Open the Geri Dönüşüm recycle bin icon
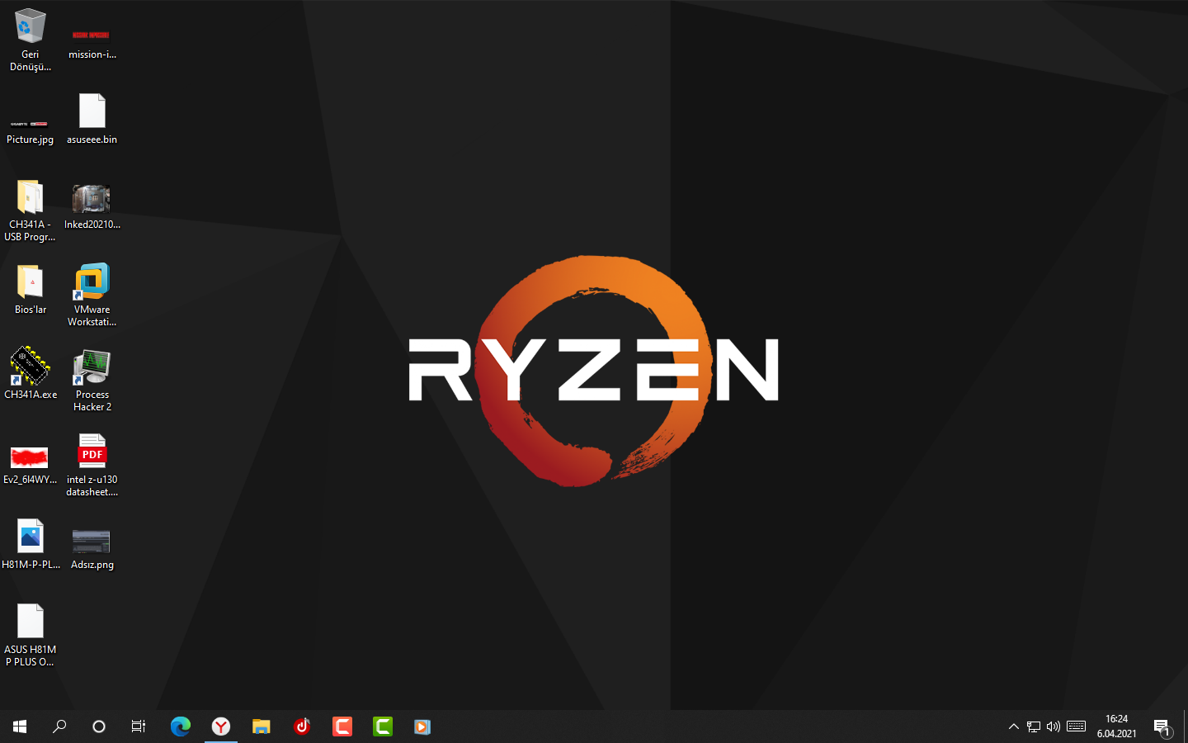Viewport: 1188px width, 743px height. click(x=31, y=40)
